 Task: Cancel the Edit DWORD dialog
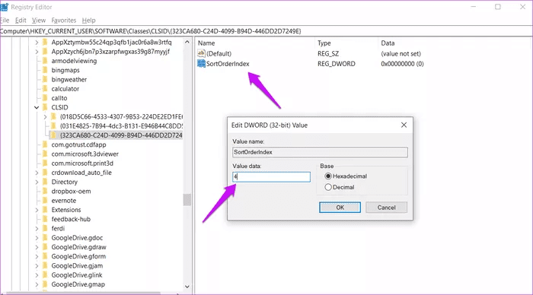[387, 208]
